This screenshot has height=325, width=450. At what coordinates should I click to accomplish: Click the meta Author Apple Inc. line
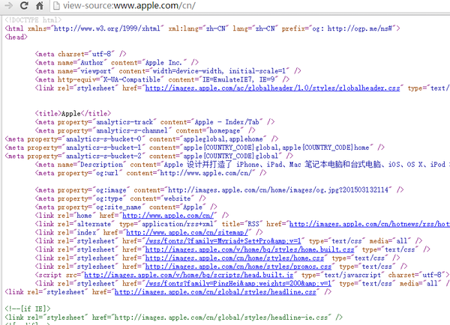coord(117,62)
